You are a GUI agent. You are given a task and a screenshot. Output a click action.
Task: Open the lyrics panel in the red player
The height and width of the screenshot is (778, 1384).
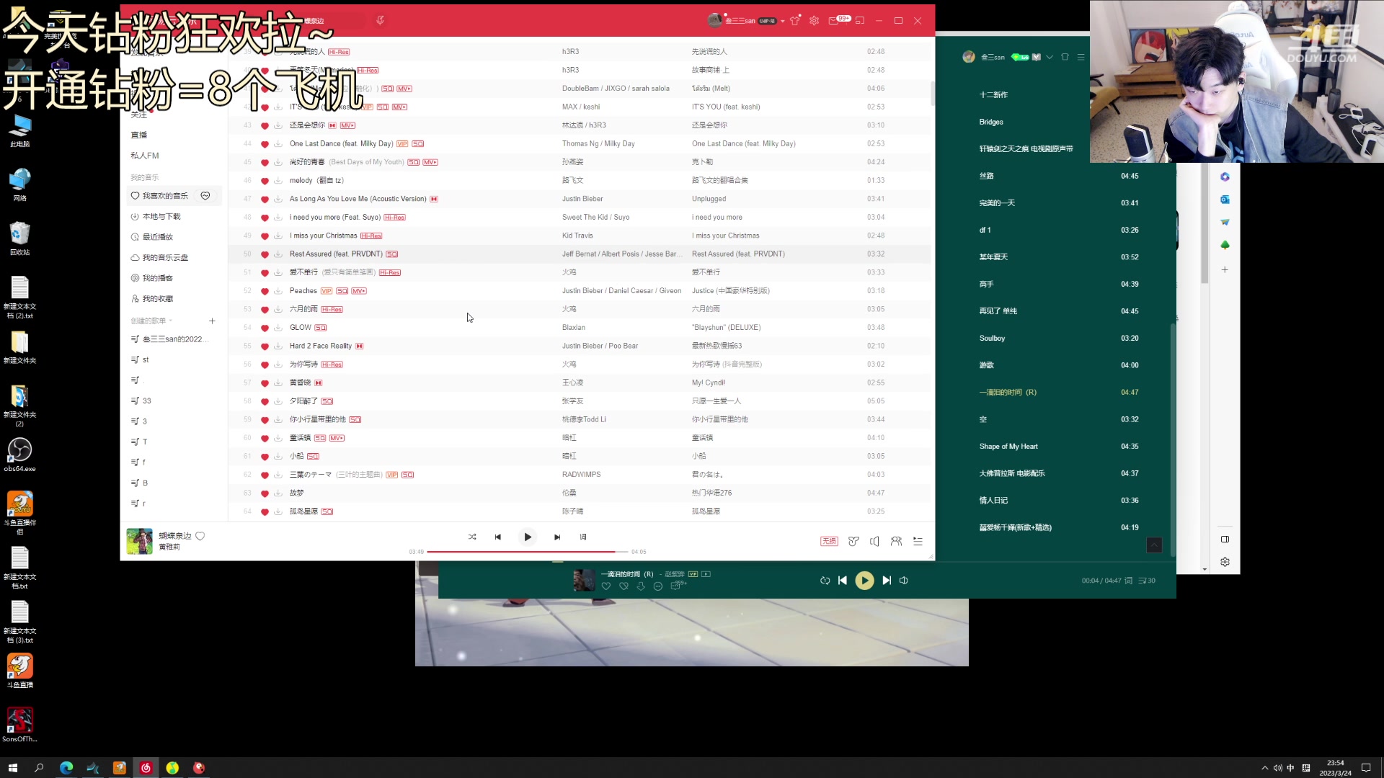583,537
